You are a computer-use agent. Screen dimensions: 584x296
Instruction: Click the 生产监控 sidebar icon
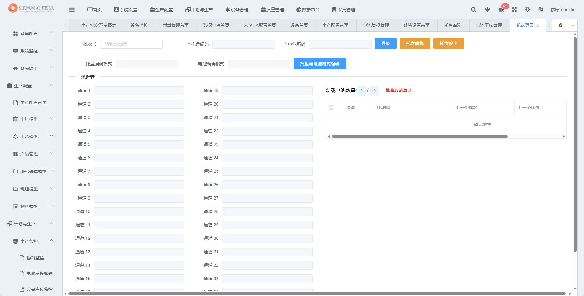coord(16,241)
